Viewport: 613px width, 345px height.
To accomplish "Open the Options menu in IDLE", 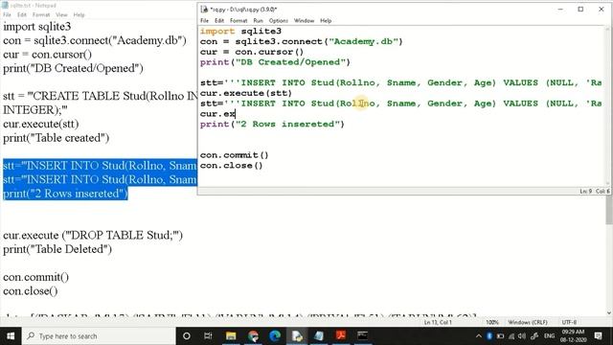I will tap(279, 21).
